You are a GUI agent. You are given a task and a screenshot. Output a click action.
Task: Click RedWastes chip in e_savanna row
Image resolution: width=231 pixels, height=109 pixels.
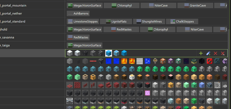78,37
